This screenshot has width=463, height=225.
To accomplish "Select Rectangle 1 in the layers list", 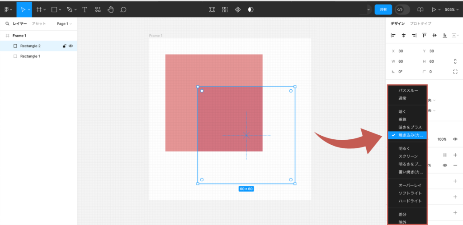I will pyautogui.click(x=30, y=56).
